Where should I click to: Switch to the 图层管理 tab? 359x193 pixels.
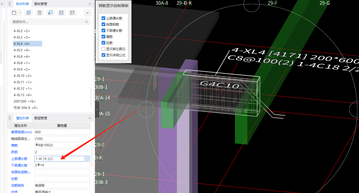click(41, 118)
